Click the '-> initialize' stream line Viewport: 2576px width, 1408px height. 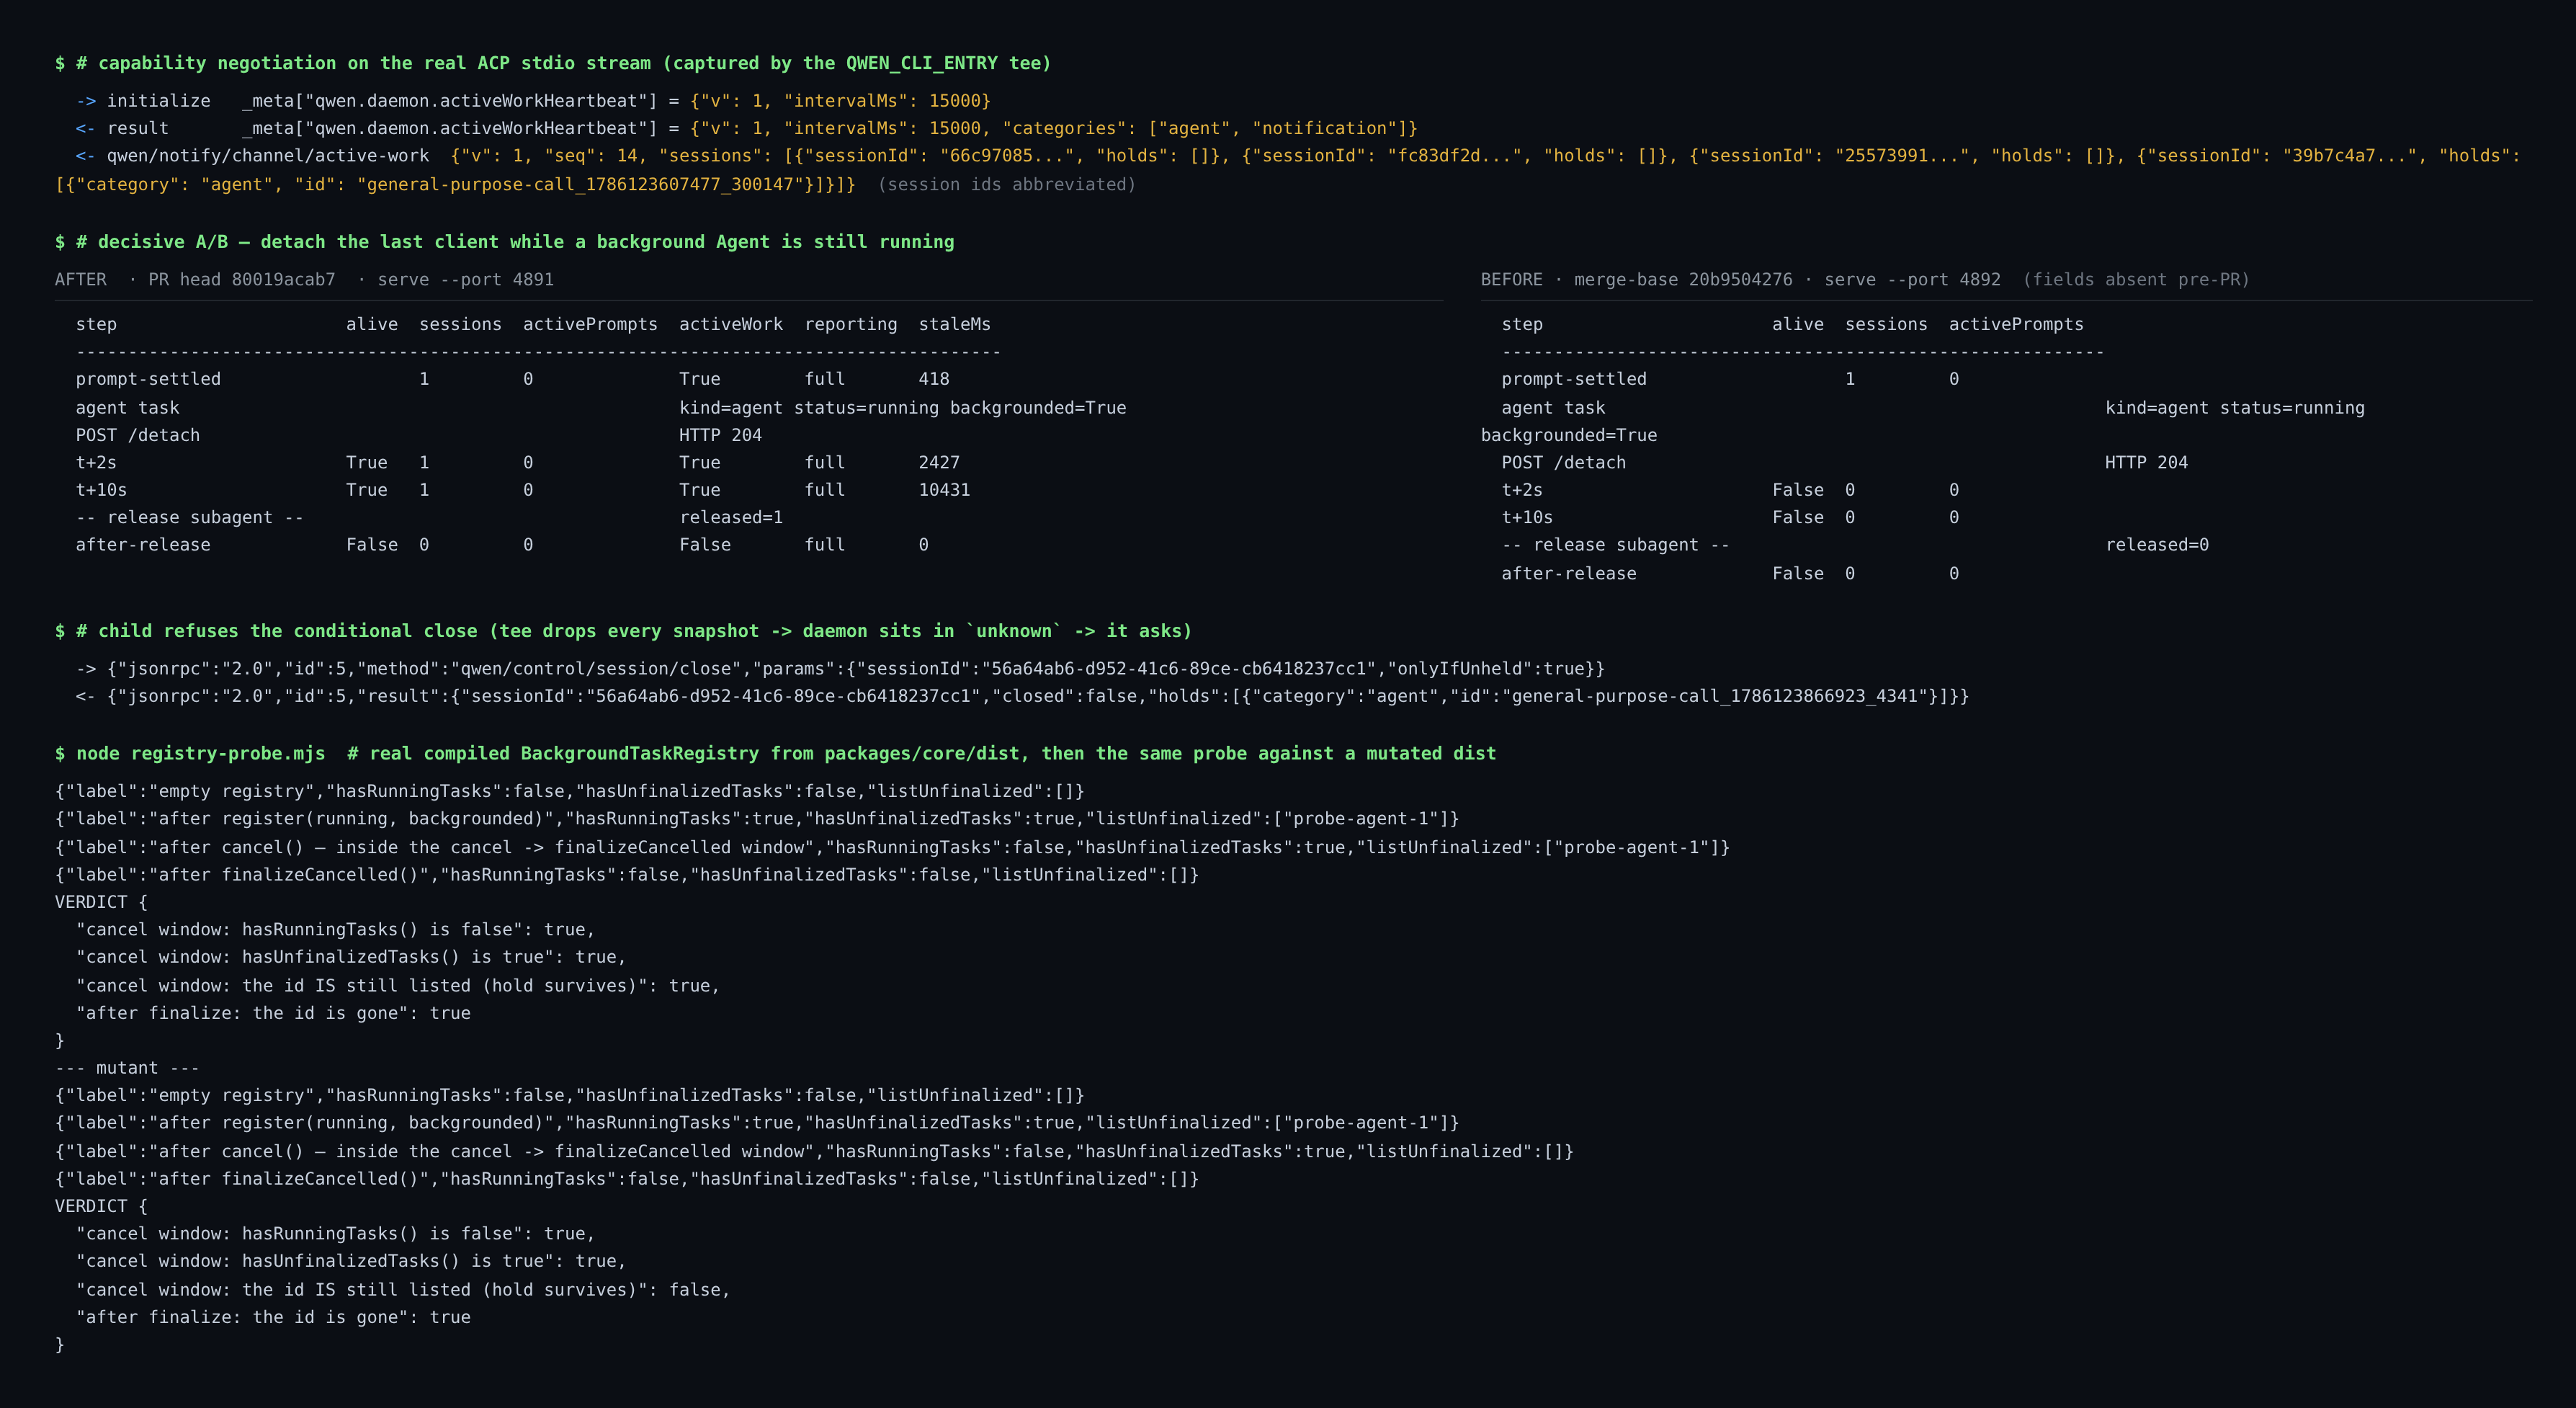point(533,101)
